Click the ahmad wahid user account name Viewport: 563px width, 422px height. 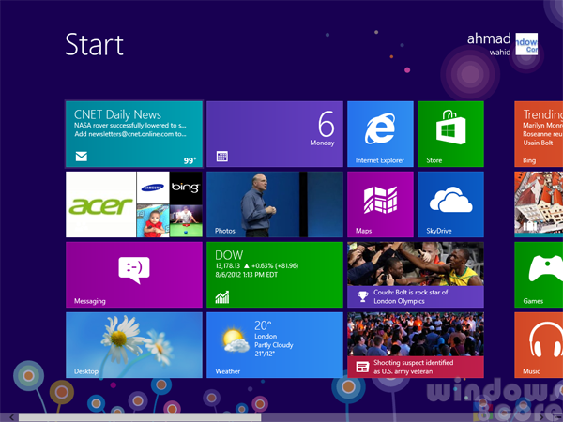coord(489,44)
